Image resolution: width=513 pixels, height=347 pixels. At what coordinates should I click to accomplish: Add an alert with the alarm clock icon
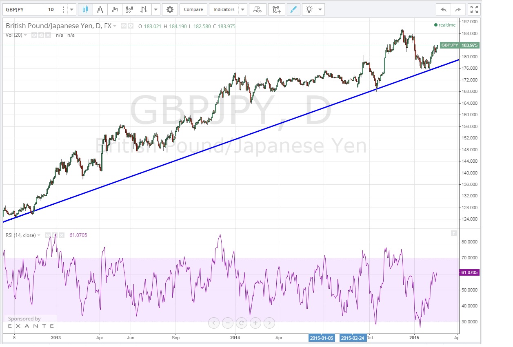277,9
